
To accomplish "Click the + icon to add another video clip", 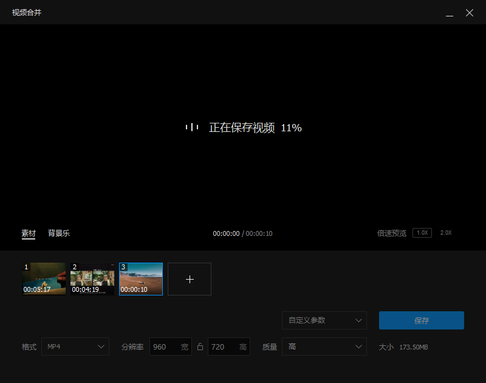I will pos(189,278).
